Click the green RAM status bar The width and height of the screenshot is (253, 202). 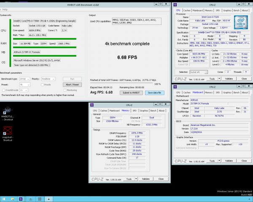tap(45, 48)
